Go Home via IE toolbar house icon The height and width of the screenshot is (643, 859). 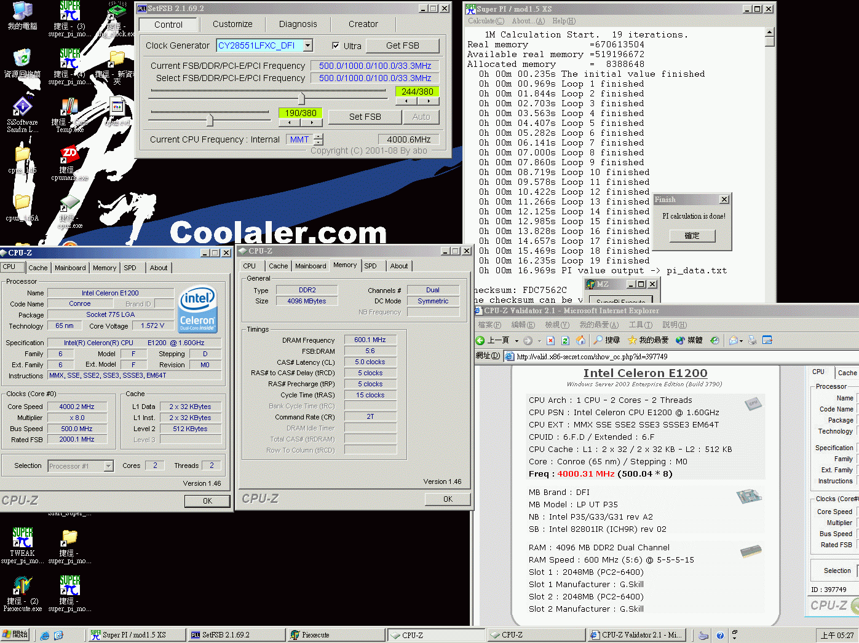(x=580, y=340)
